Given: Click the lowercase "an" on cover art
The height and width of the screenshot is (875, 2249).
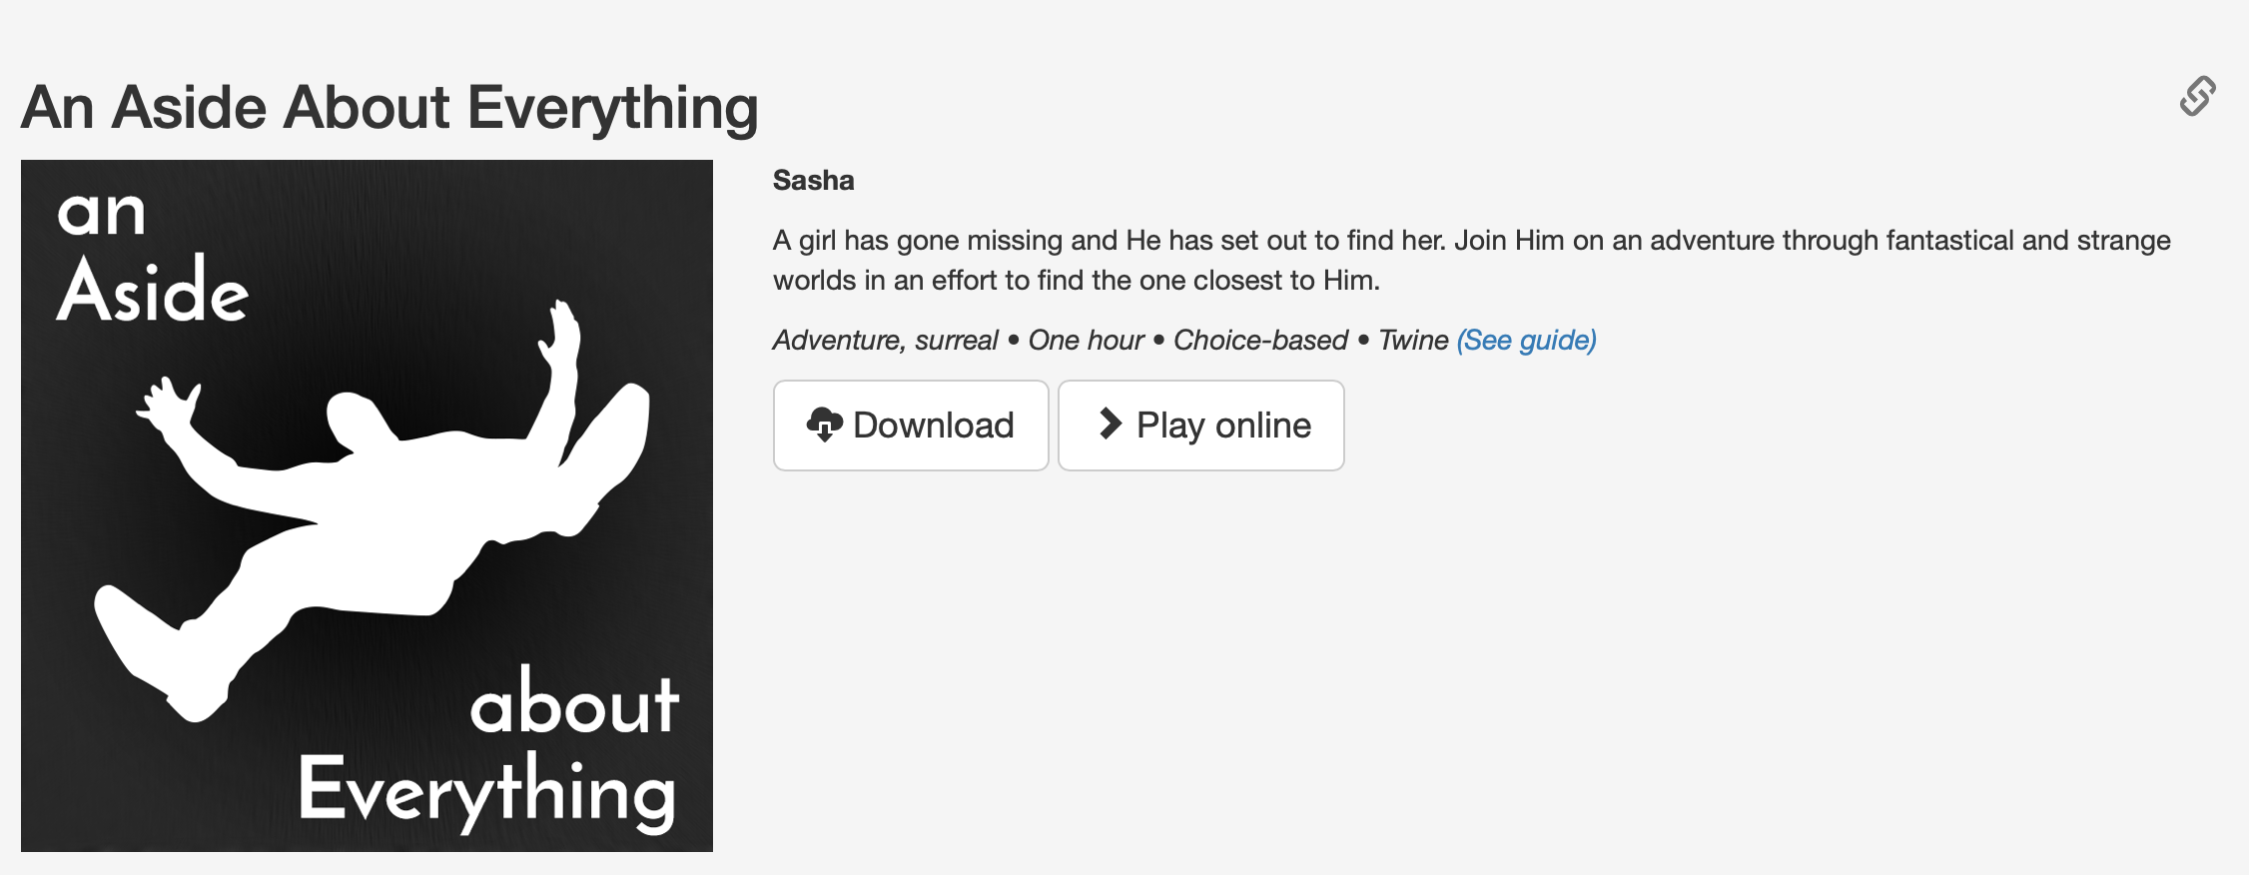Looking at the screenshot, I should click(101, 214).
